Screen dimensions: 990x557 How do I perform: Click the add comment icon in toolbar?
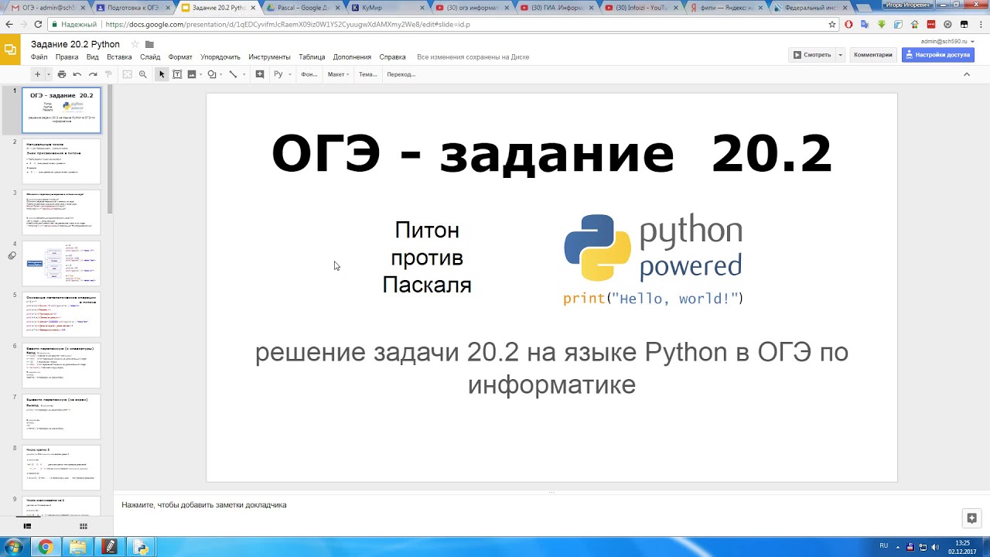point(260,74)
